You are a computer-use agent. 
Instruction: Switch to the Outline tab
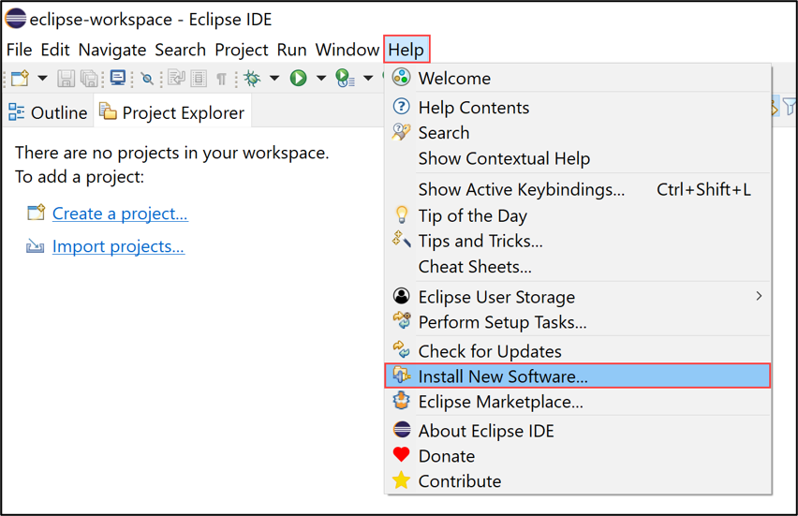point(49,112)
